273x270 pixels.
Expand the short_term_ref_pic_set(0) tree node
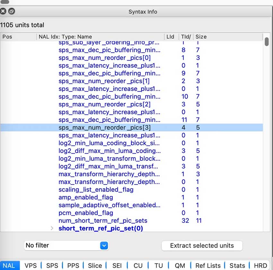point(52,228)
